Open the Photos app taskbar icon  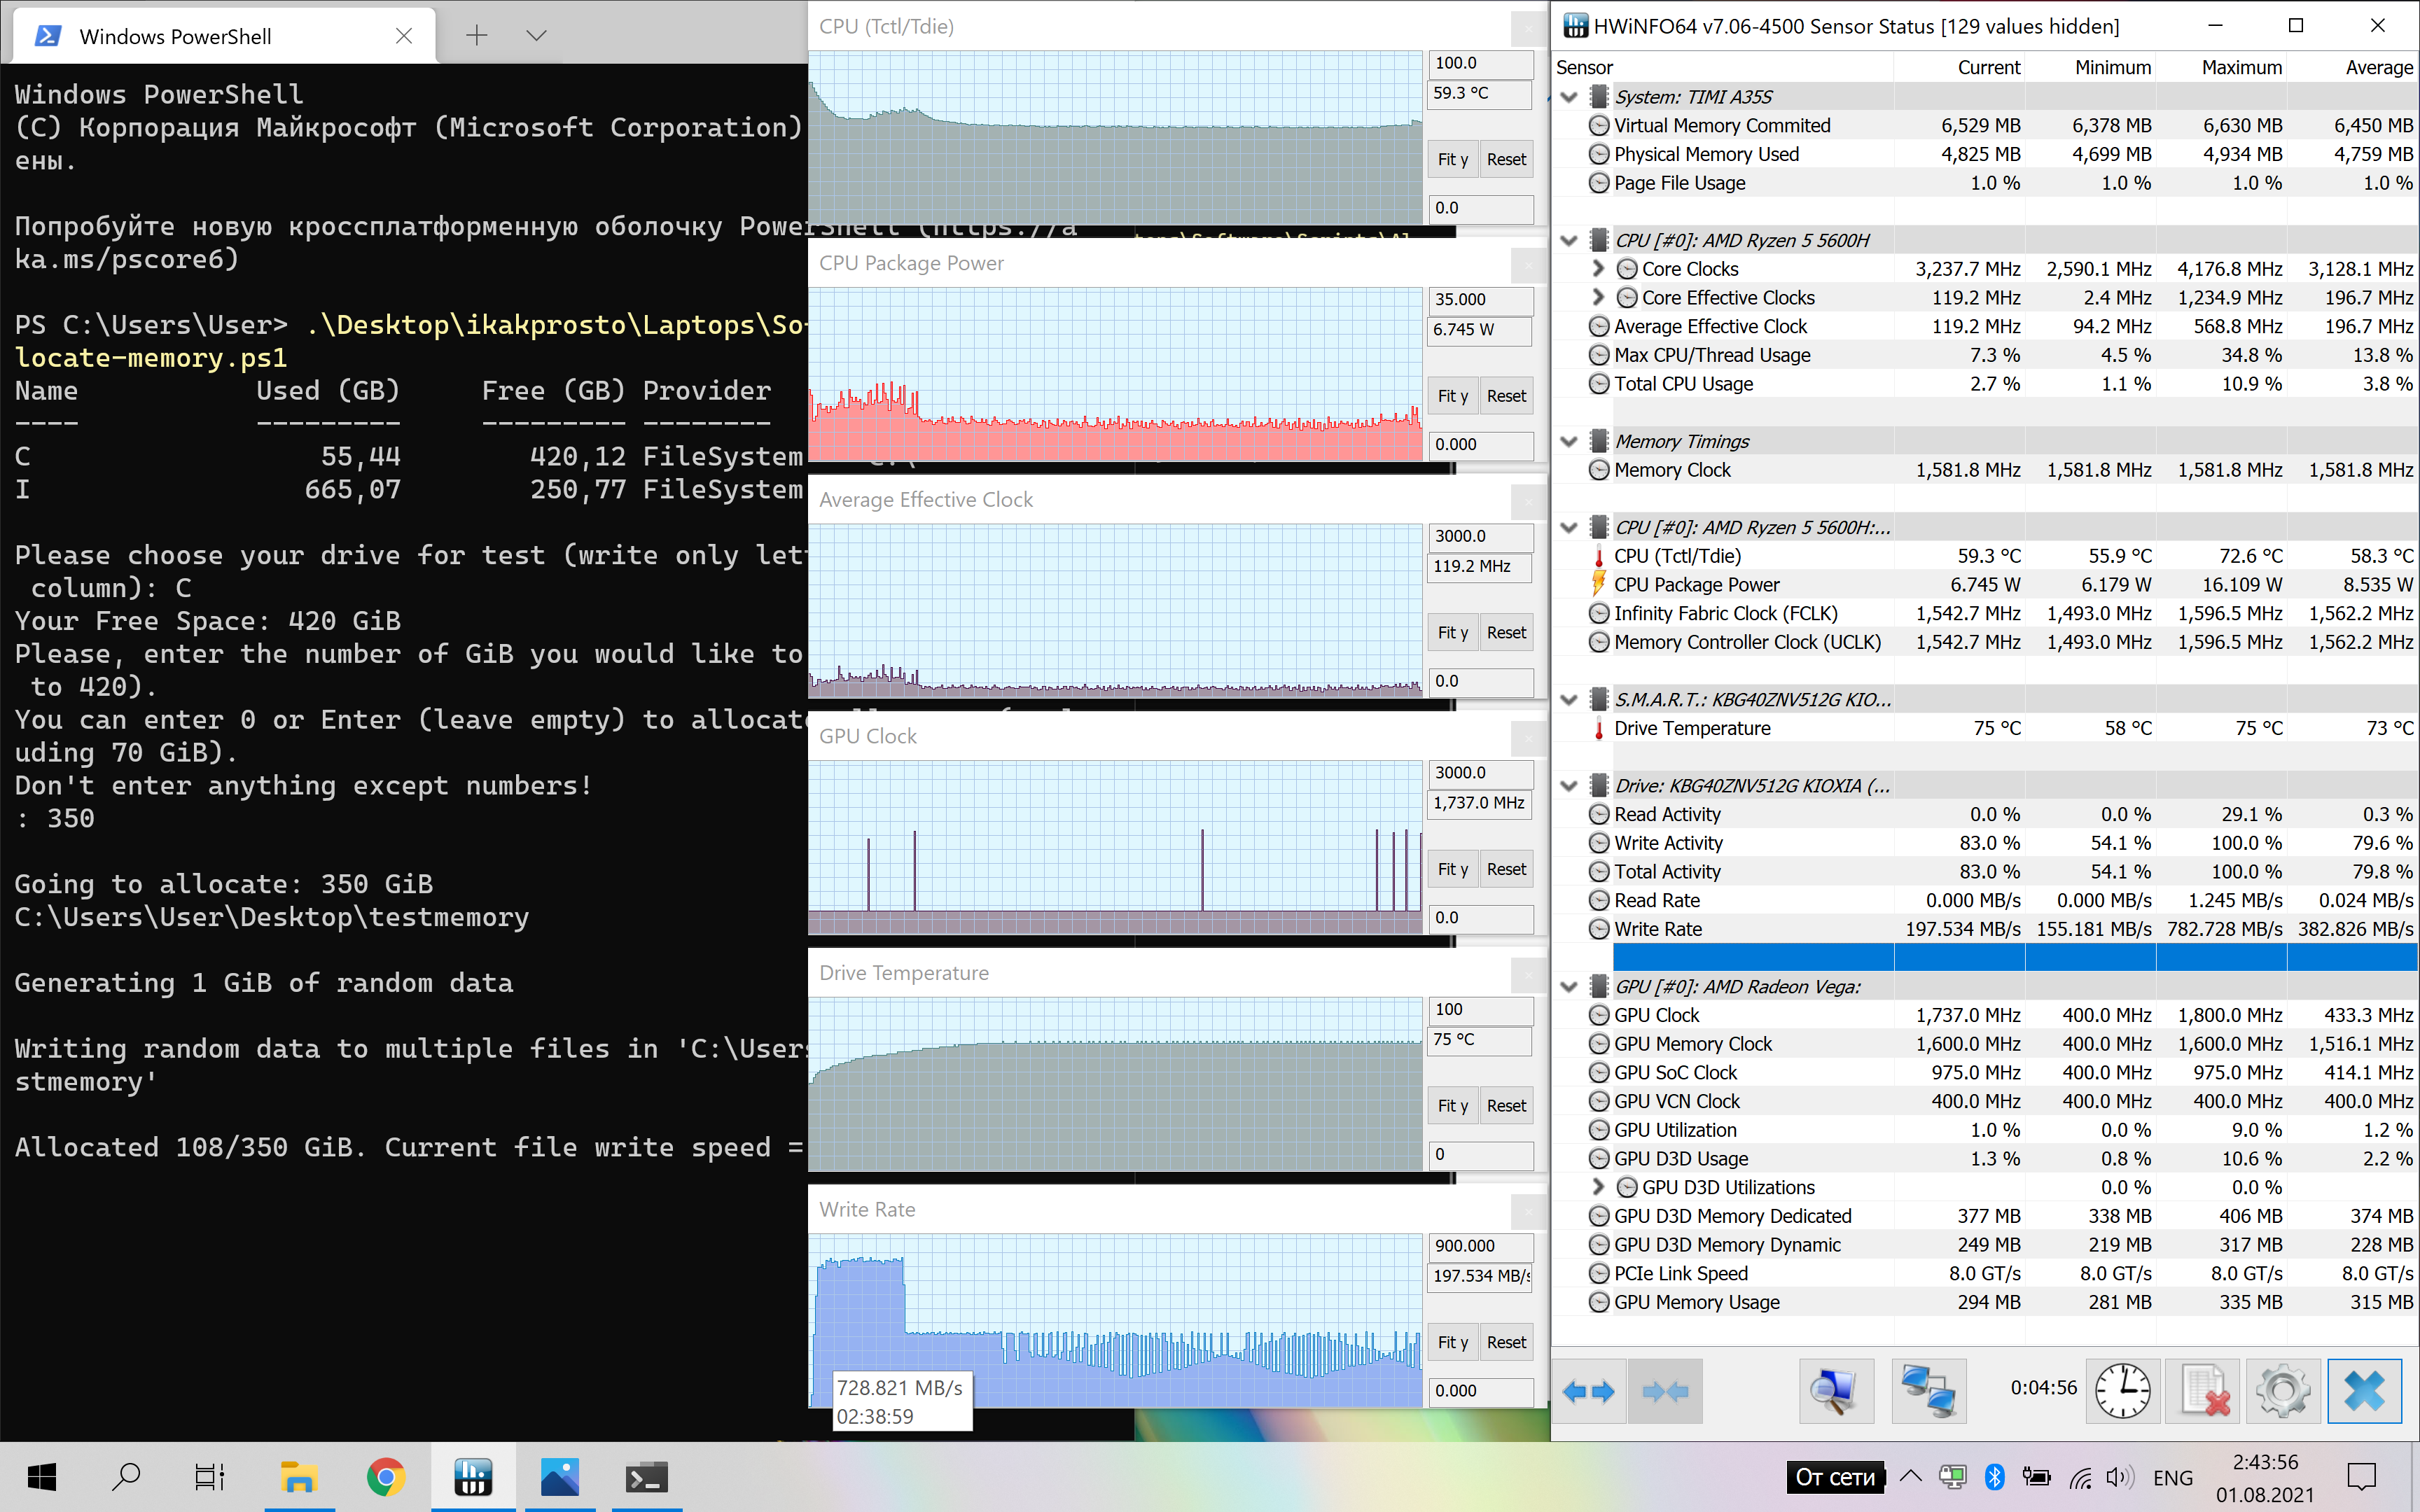tap(560, 1477)
